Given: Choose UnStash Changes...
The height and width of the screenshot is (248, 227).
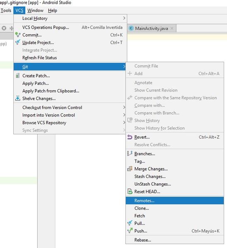Looking at the screenshot, I should (x=175, y=184).
